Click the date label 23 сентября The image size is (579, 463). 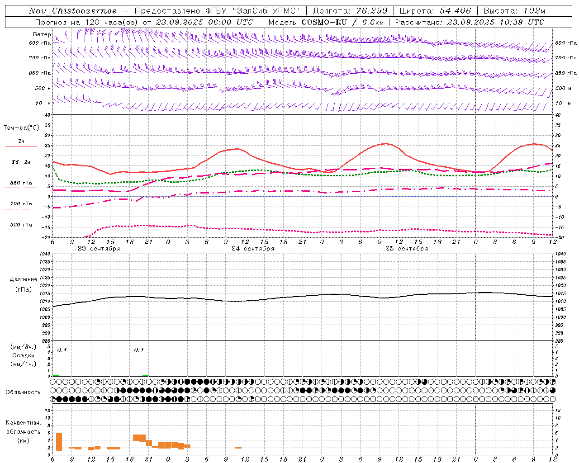tap(99, 249)
